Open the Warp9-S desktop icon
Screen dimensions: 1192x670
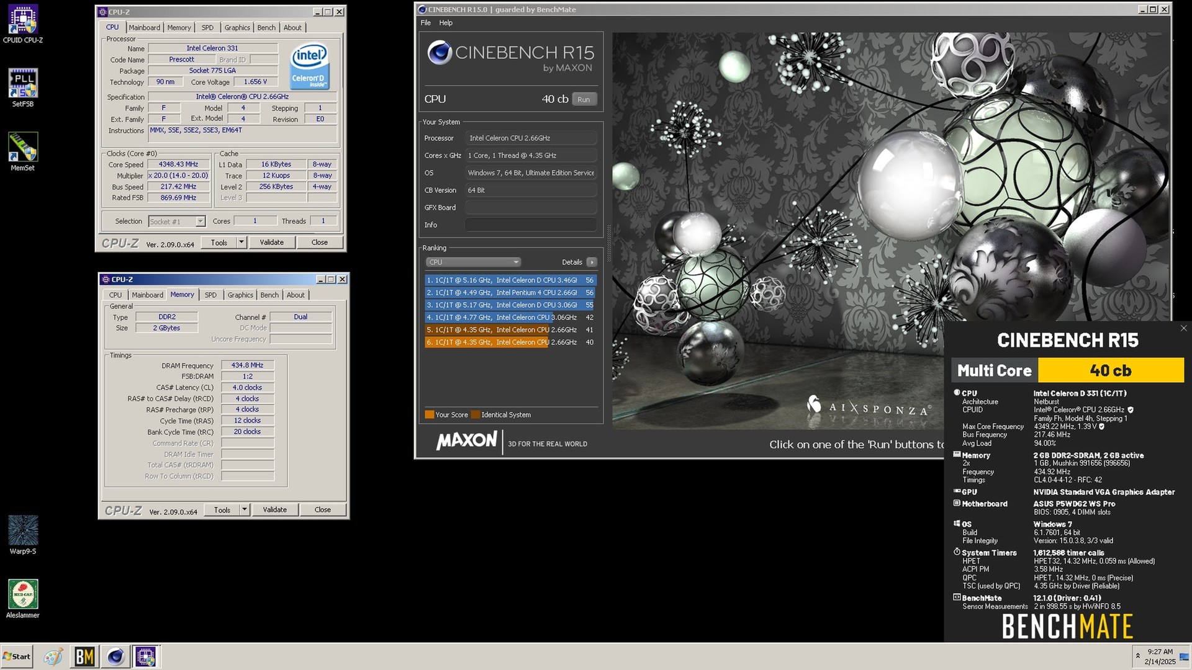tap(23, 535)
